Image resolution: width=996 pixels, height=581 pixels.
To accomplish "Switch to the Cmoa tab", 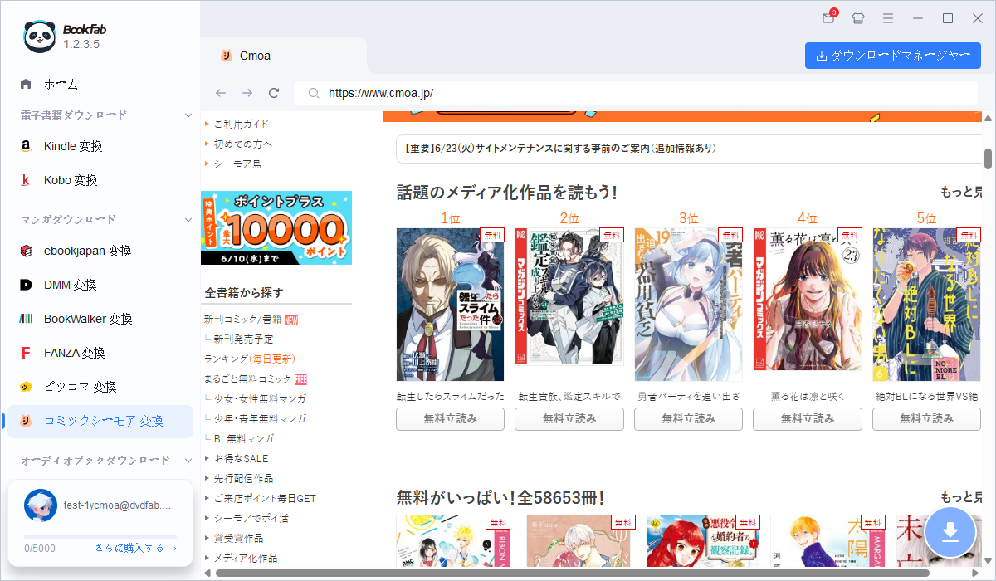I will click(284, 56).
